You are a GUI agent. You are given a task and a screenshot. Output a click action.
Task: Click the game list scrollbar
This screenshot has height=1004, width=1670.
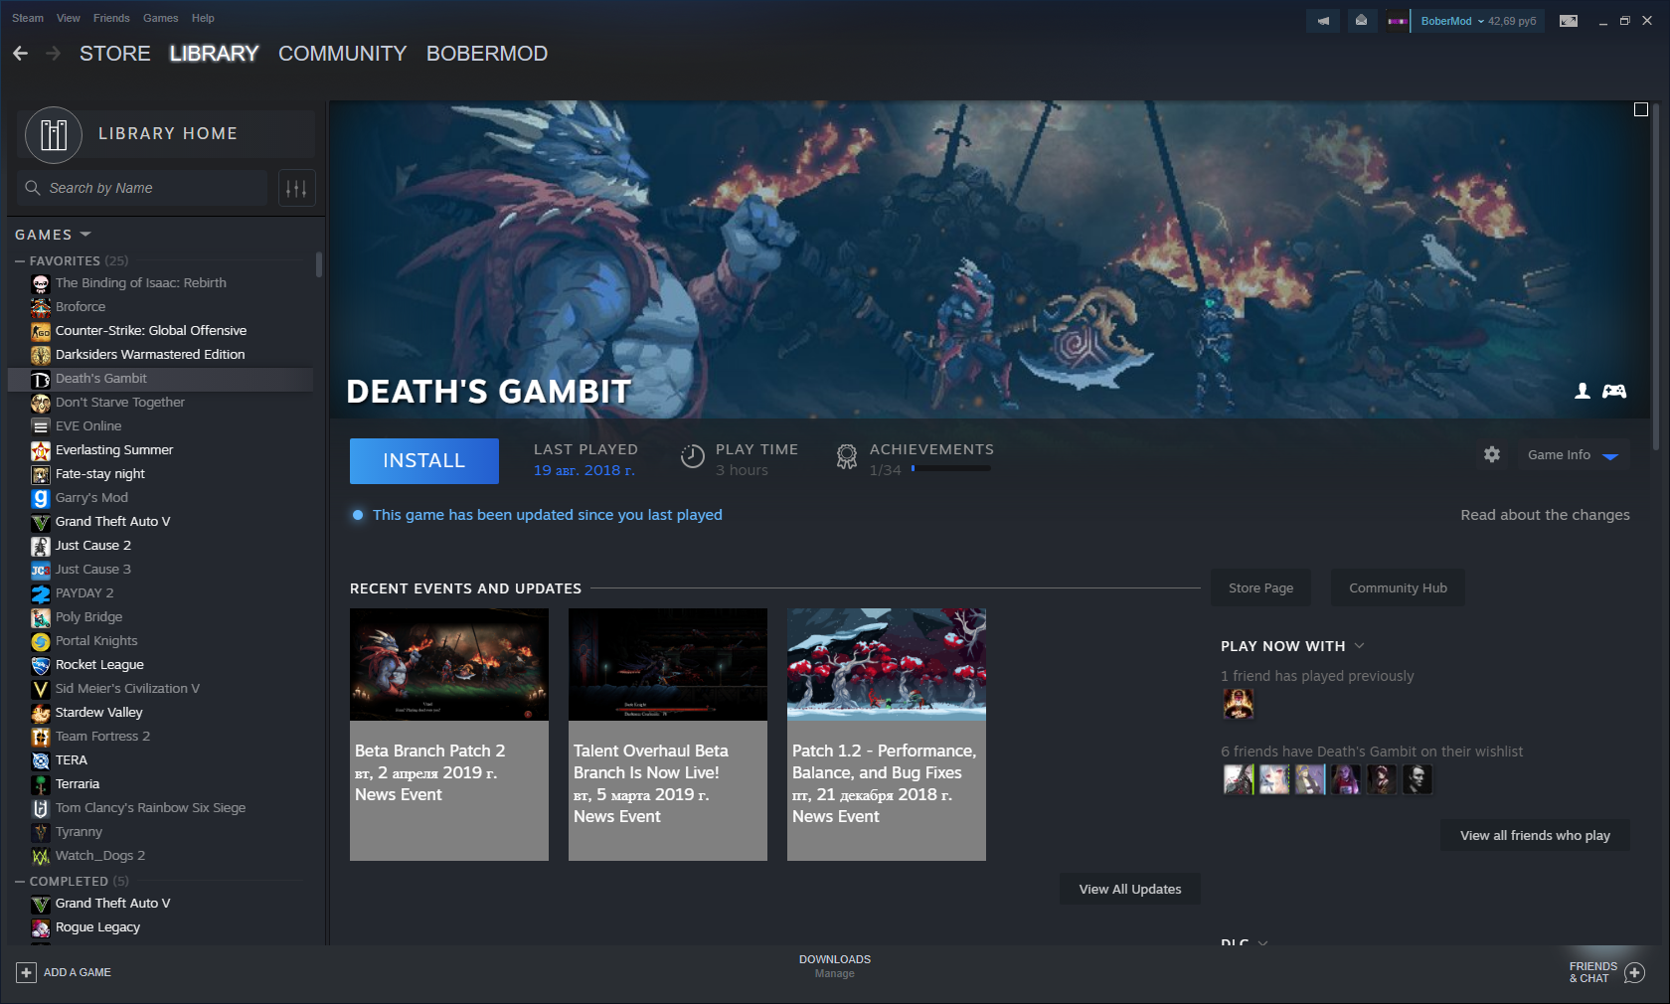[x=319, y=264]
